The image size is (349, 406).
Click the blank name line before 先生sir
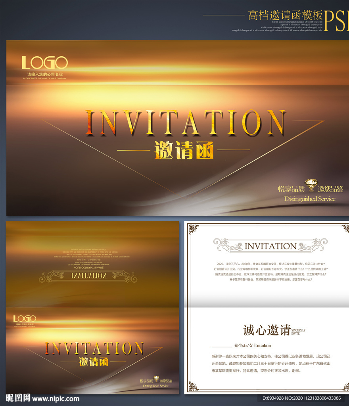222,346
